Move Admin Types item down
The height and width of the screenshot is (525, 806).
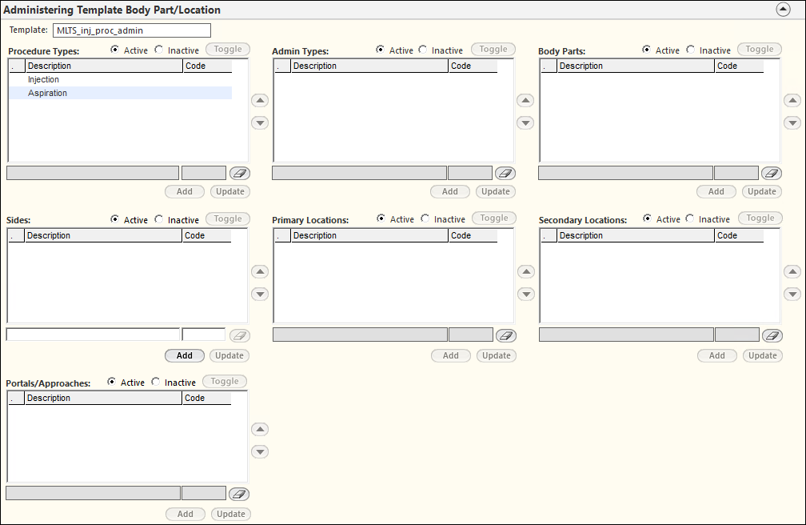coord(525,123)
